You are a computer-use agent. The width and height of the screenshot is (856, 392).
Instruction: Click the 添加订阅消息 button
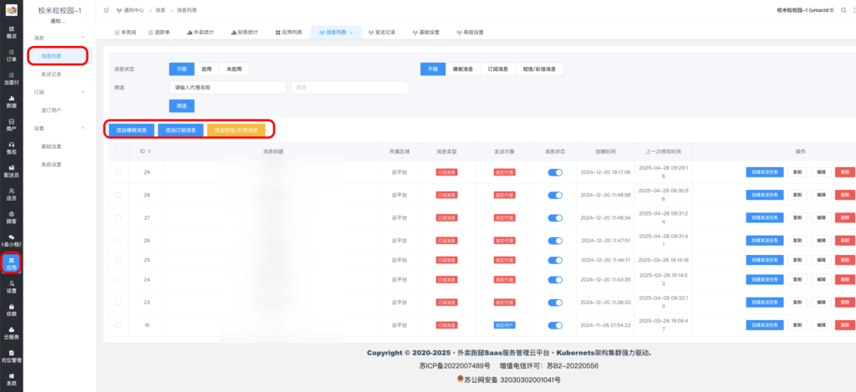point(181,130)
